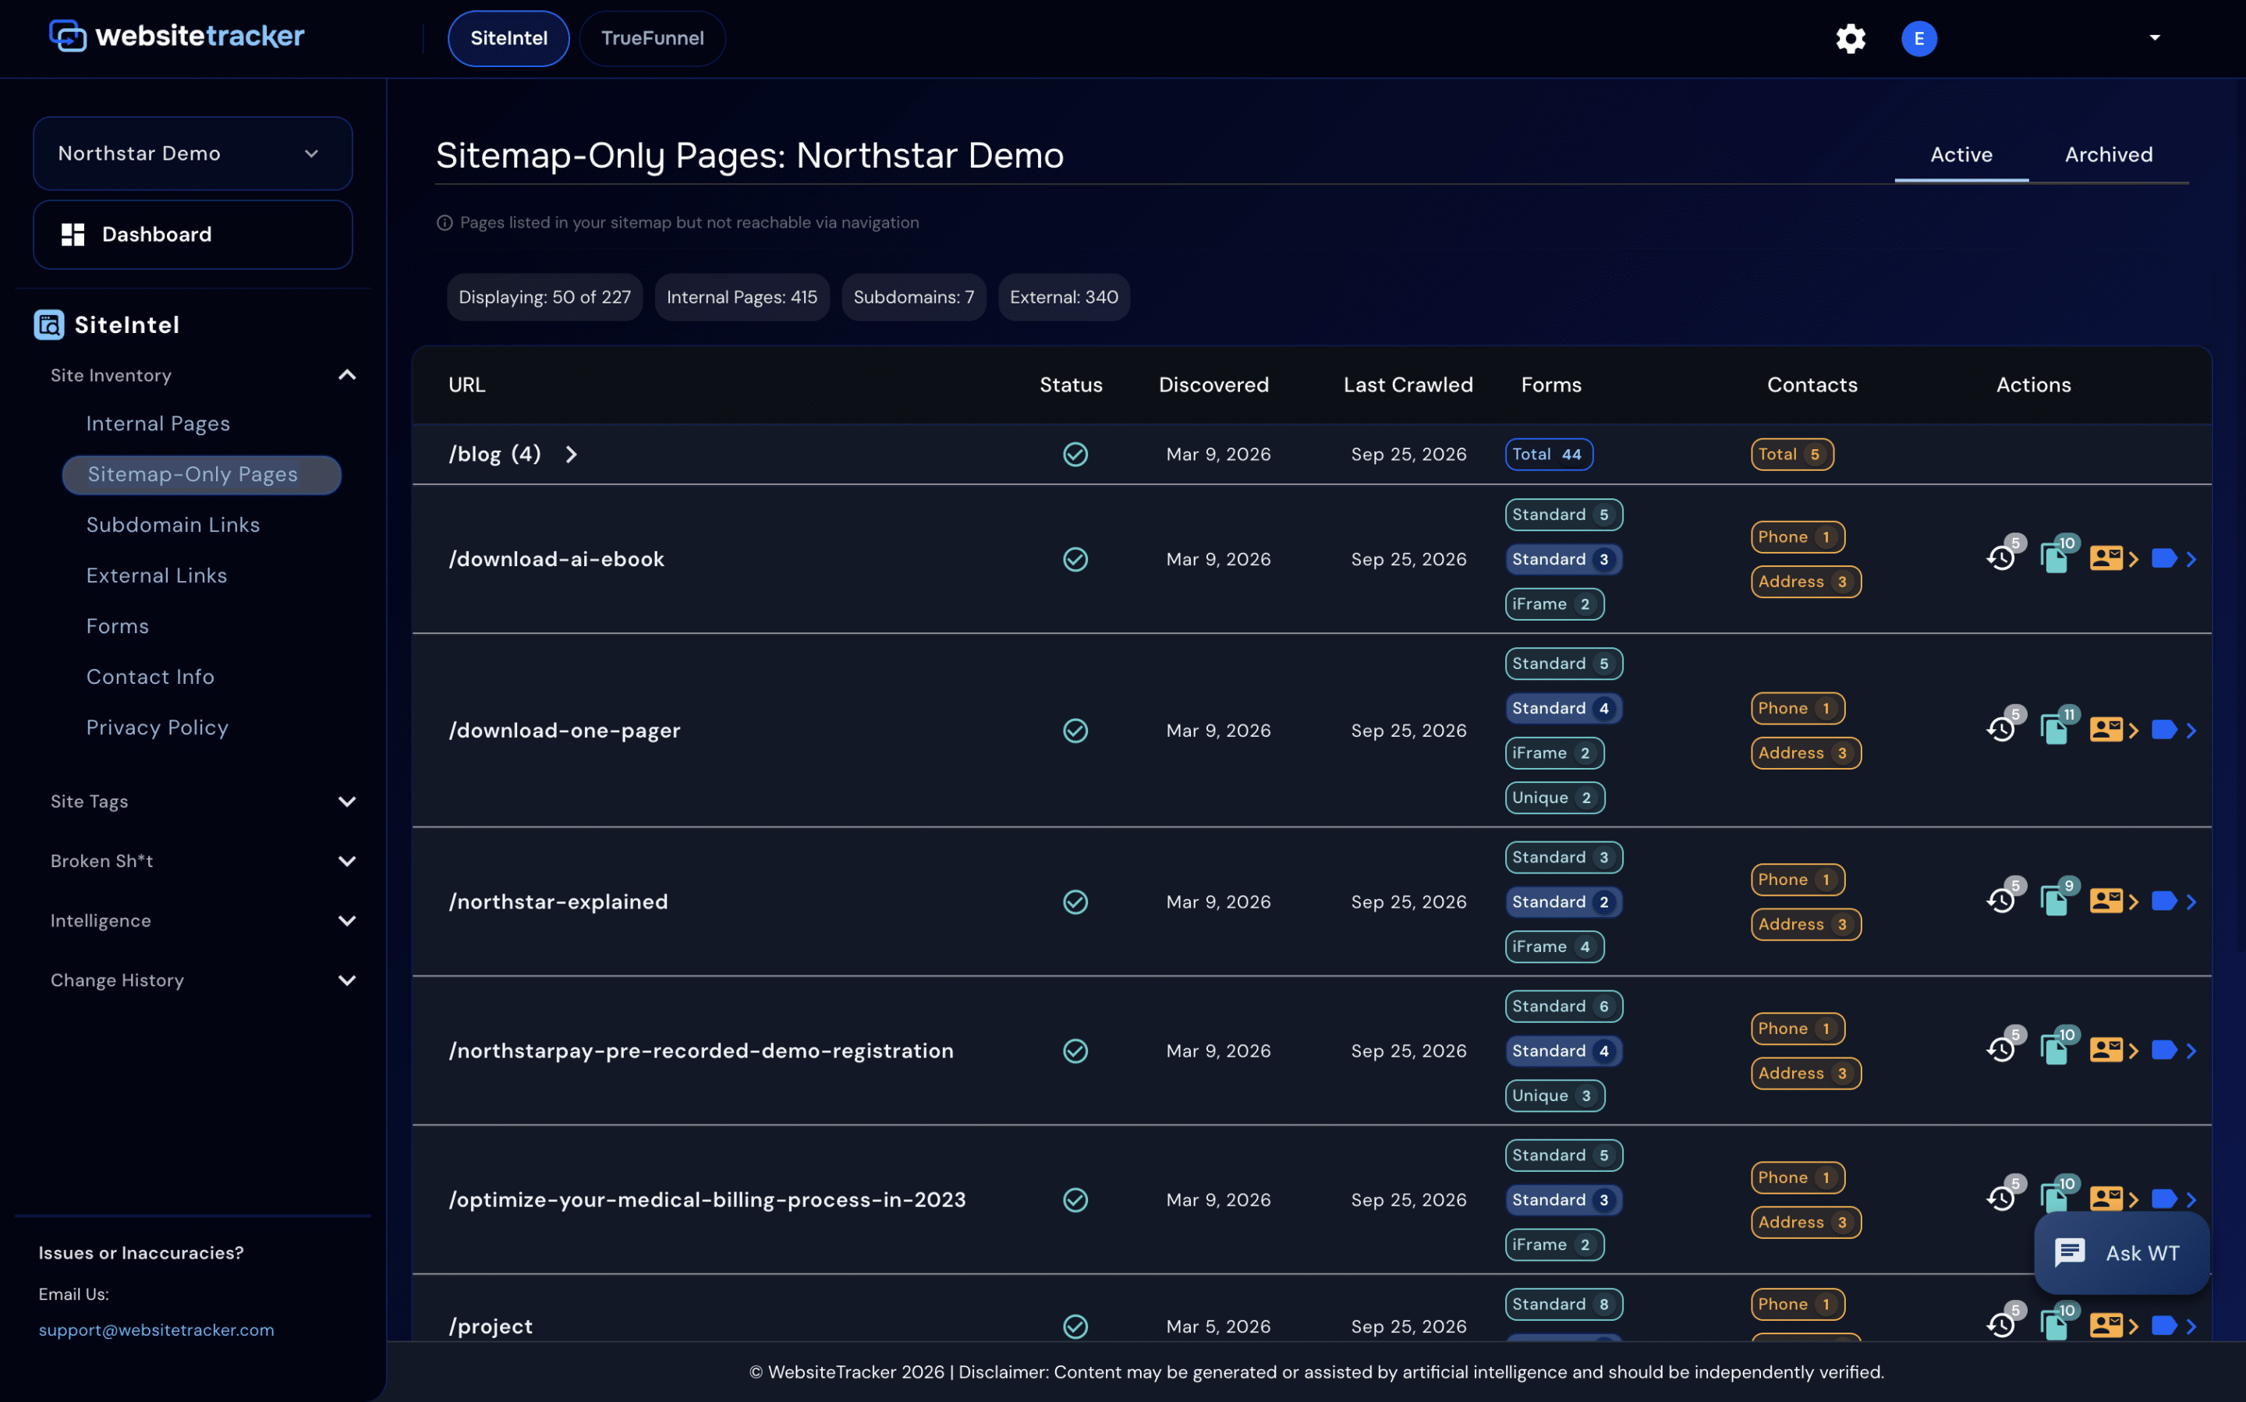Click status check icon for /blog row

(x=1075, y=455)
